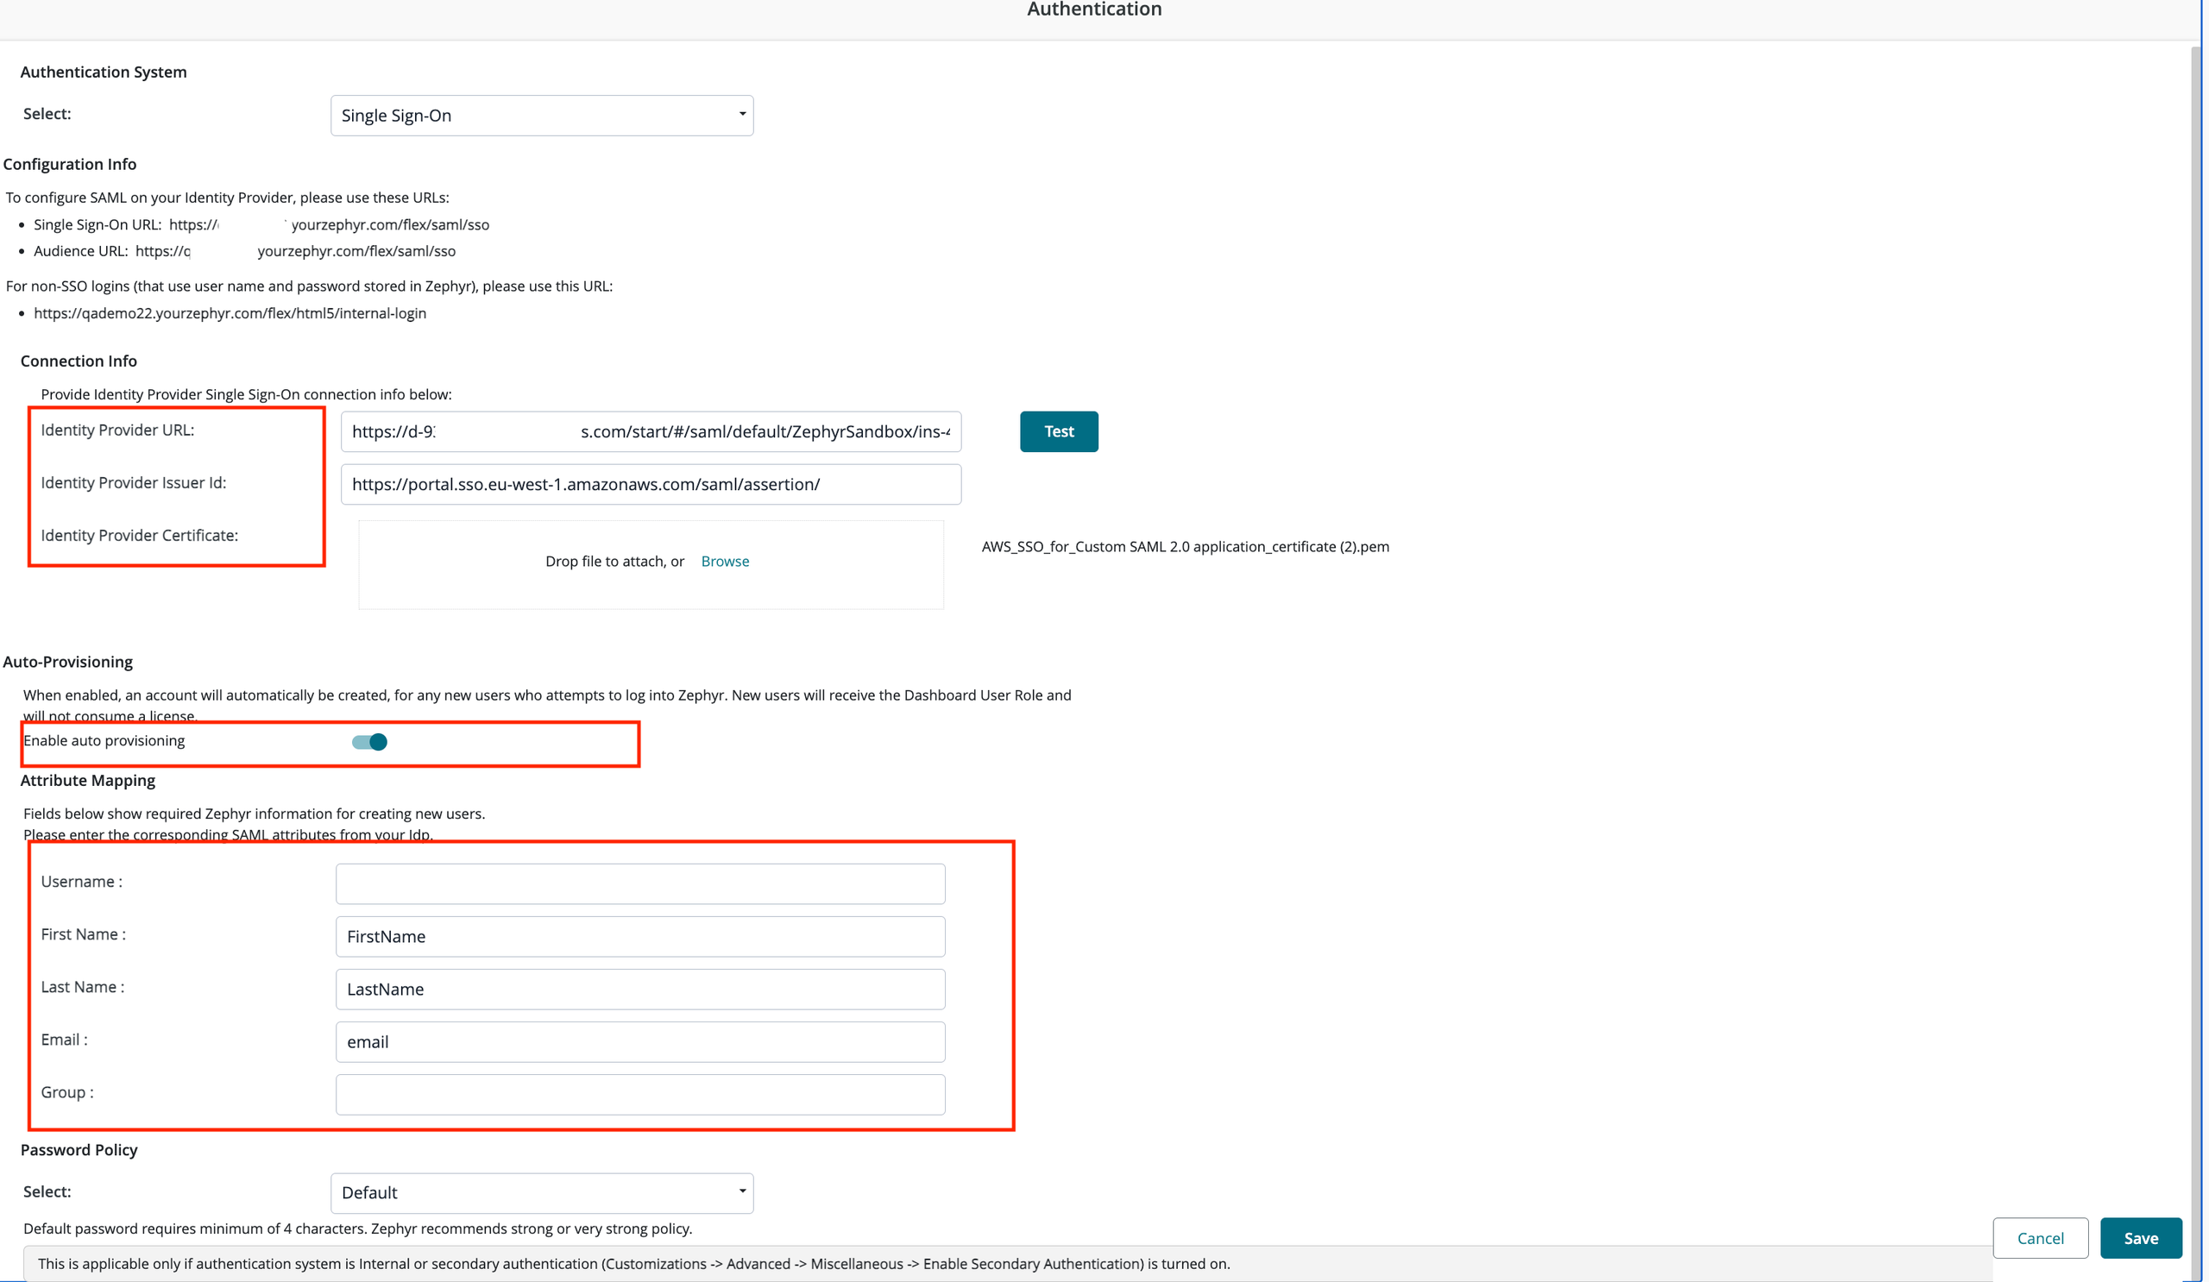Click the Identity Provider Issuer Id field
This screenshot has height=1282, width=2209.
tap(651, 485)
